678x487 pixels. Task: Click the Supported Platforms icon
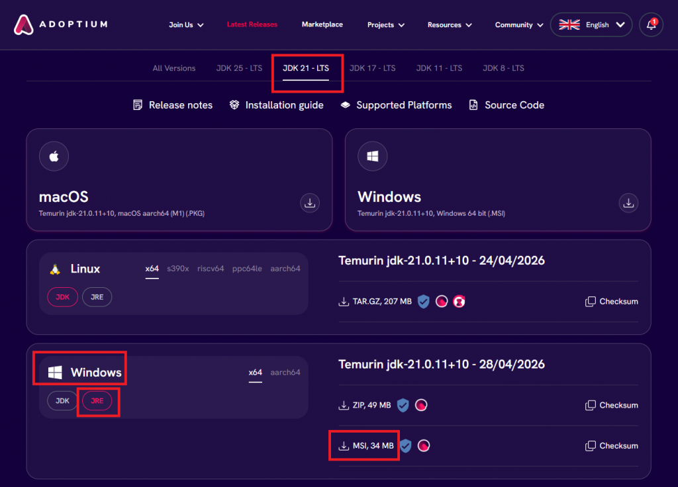(345, 105)
